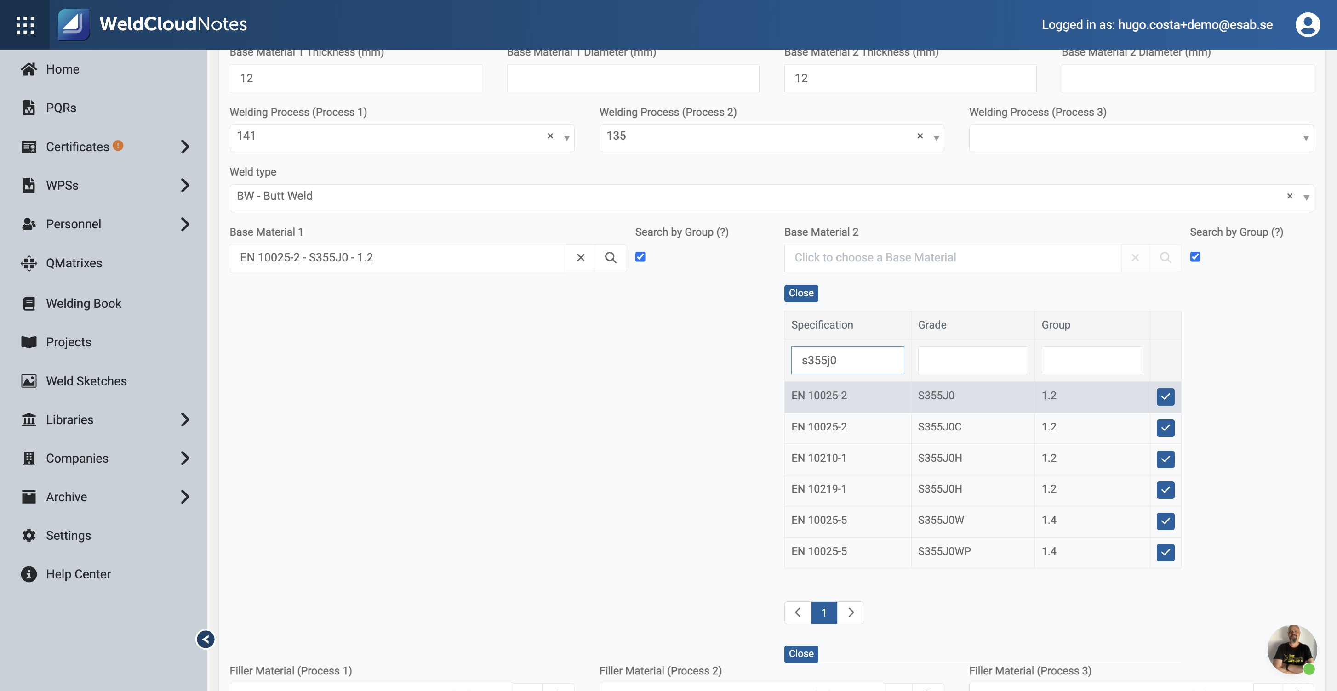1337x691 pixels.
Task: Toggle Search by Group for Base Material 1
Action: point(640,257)
